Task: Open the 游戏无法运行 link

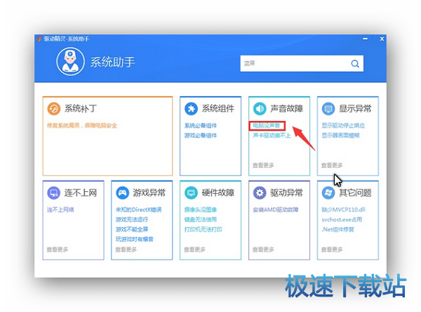Action: (x=132, y=219)
